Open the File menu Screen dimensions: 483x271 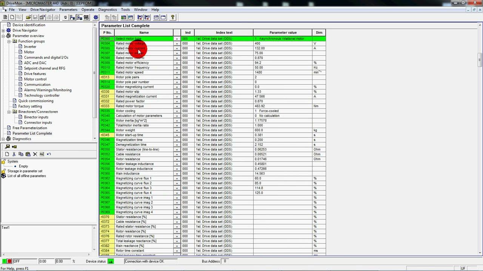[x=12, y=9]
